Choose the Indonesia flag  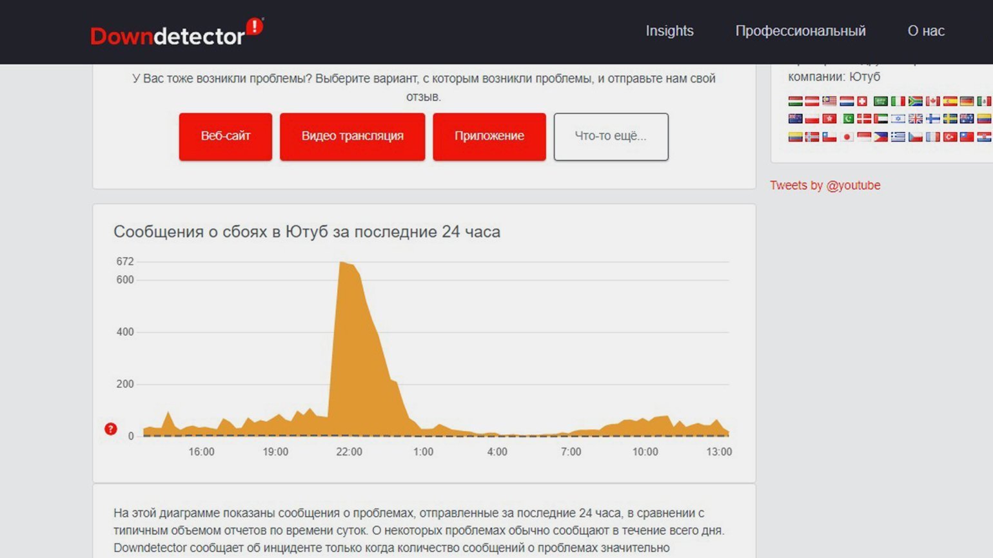pyautogui.click(x=864, y=137)
